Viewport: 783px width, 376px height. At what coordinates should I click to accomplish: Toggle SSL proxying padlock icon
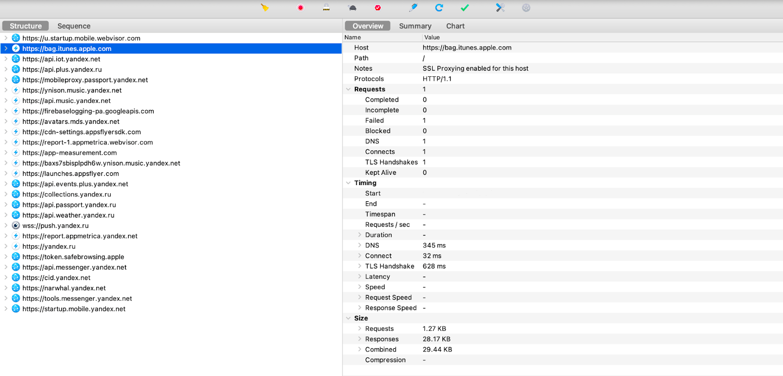click(326, 8)
